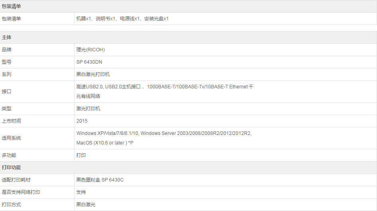Click the interface text starting 高速USB2.0
This screenshot has width=377, height=211.
(165, 87)
